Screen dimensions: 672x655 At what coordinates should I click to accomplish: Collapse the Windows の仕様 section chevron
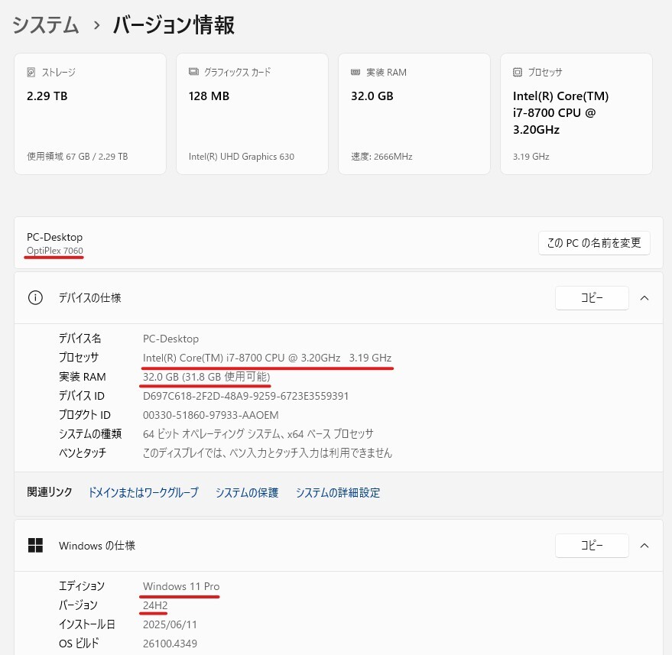point(644,546)
